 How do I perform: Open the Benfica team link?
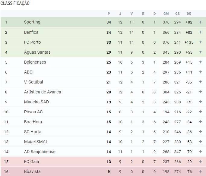coord(31,32)
